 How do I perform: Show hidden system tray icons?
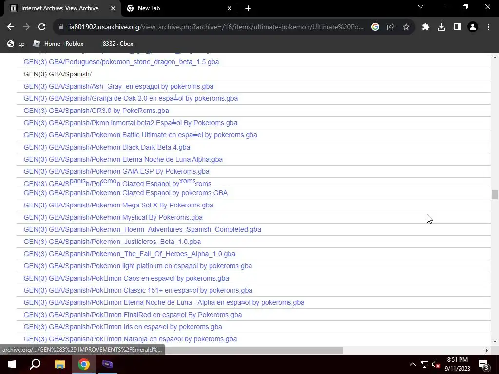point(412,364)
